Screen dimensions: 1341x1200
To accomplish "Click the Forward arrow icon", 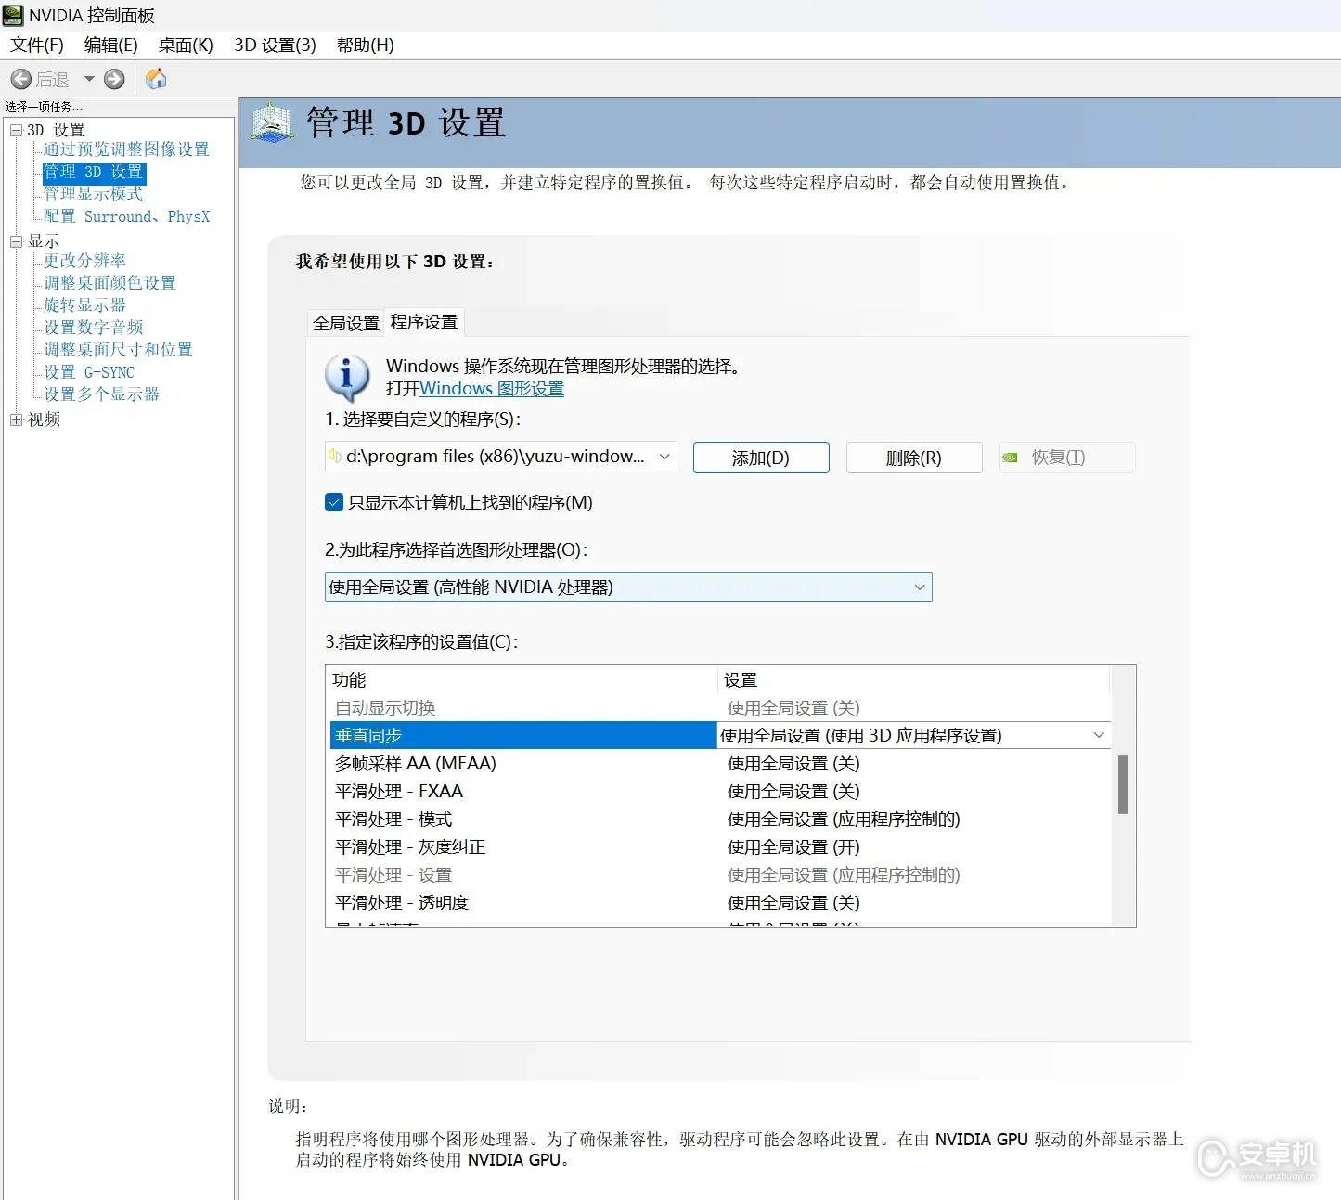I will [114, 79].
